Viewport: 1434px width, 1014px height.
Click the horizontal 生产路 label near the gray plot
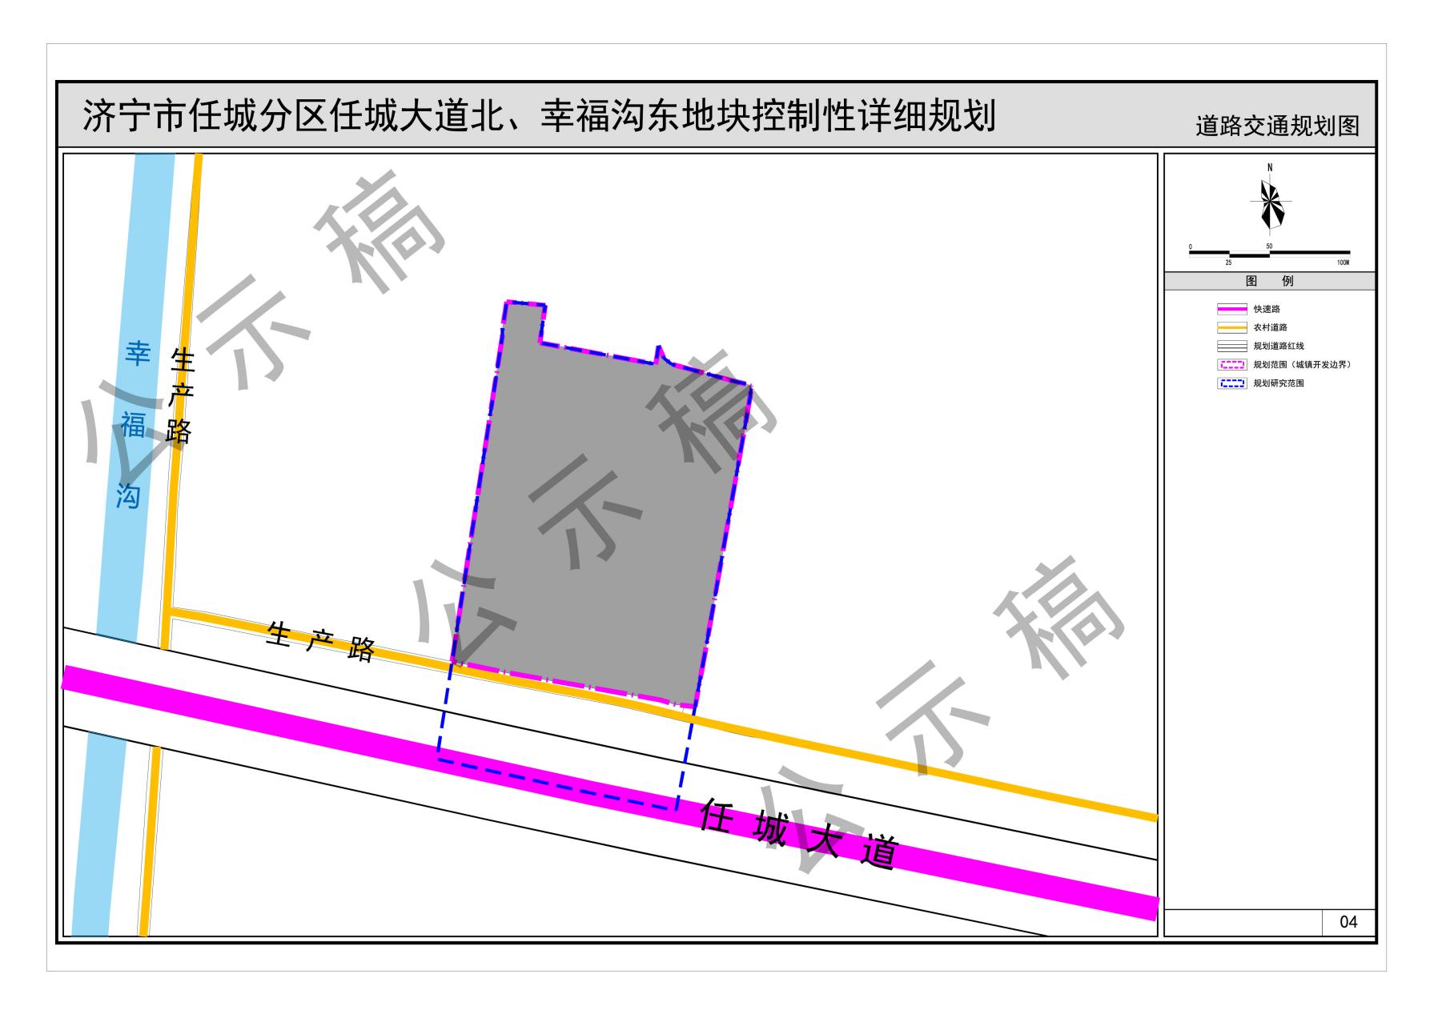321,641
